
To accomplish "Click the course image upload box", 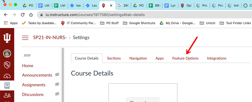I will pyautogui.click(x=143, y=93).
